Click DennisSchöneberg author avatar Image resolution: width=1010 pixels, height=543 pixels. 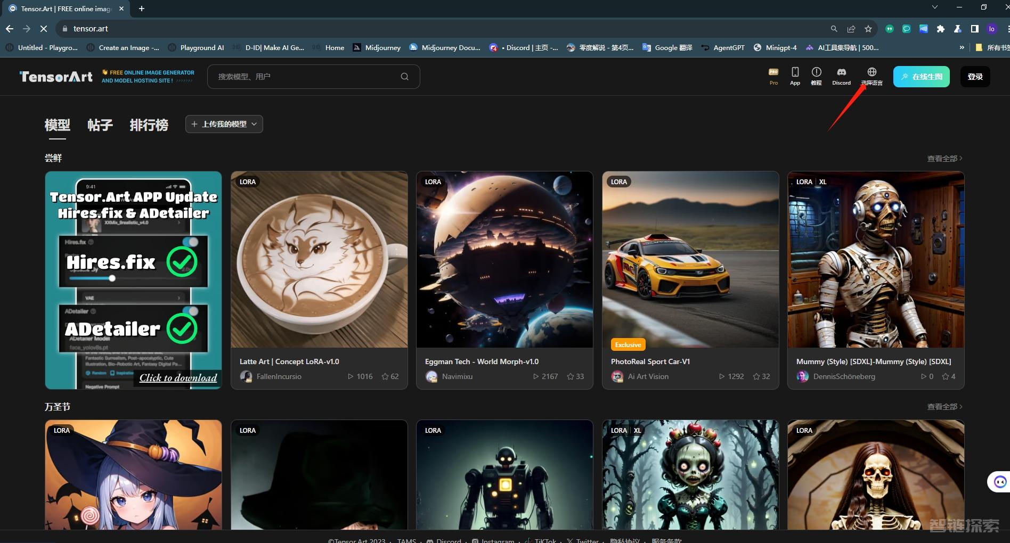click(803, 376)
